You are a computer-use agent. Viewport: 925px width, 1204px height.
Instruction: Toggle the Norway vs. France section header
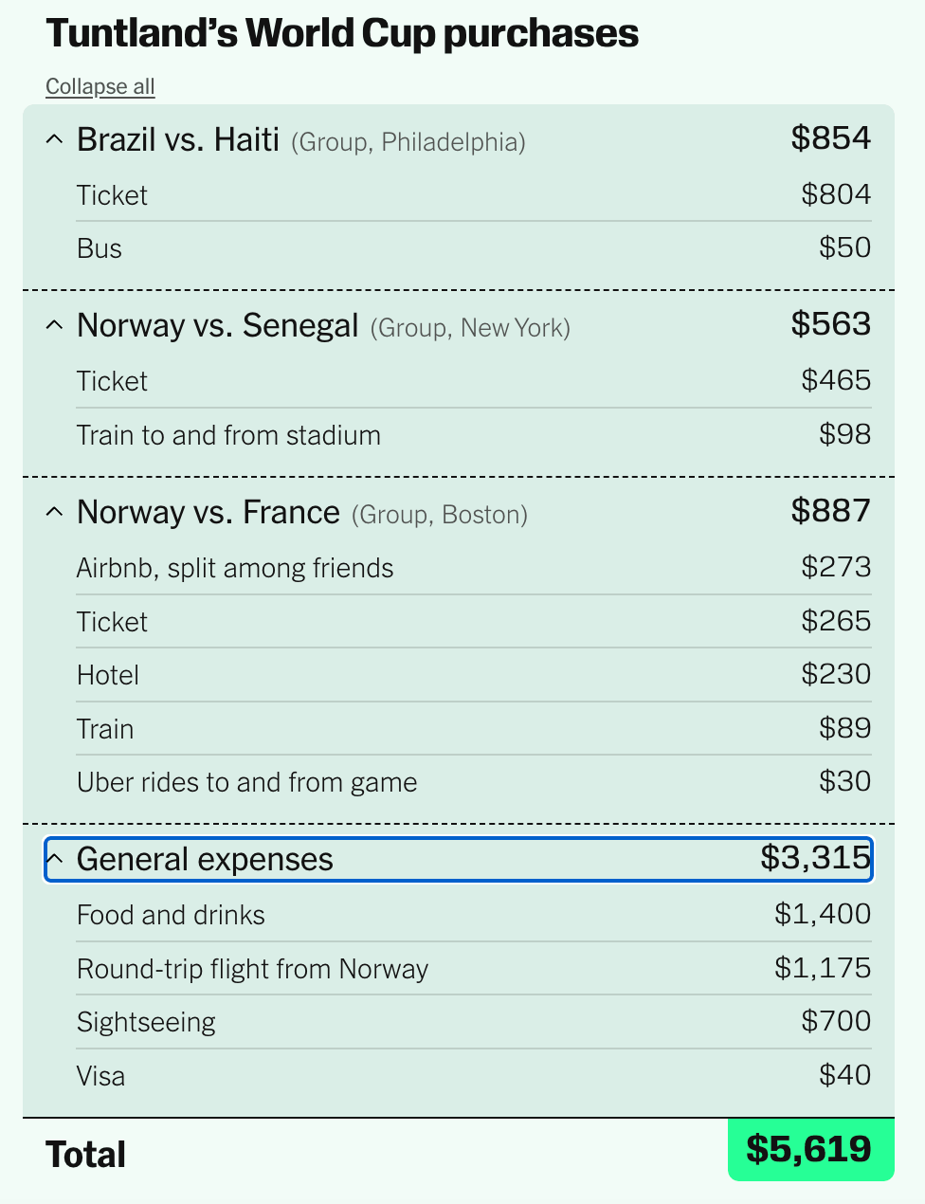coord(459,512)
